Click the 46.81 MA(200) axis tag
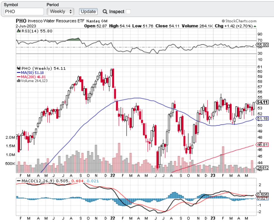Screen dimensions: 274x223 click(x=262, y=145)
